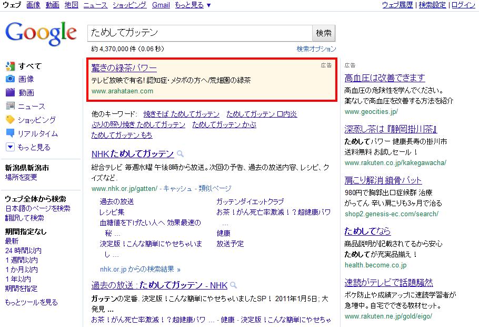Click magnifier preview icon next to 過去の放送 result
479x327 pixels.
233,285
